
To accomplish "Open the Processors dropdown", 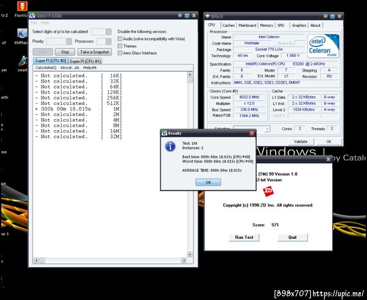I will pyautogui.click(x=108, y=42).
